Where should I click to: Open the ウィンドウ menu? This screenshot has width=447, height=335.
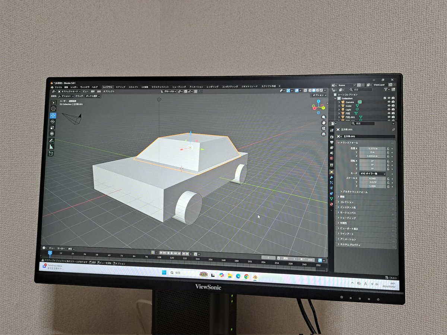point(85,87)
